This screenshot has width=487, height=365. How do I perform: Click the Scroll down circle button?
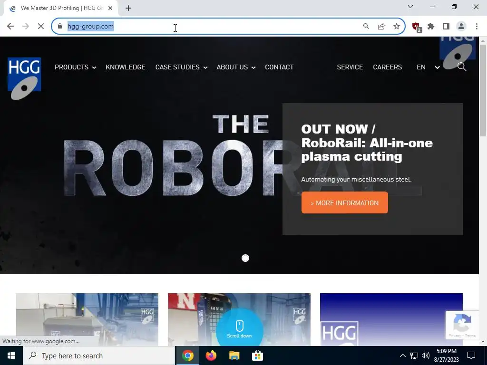240,330
